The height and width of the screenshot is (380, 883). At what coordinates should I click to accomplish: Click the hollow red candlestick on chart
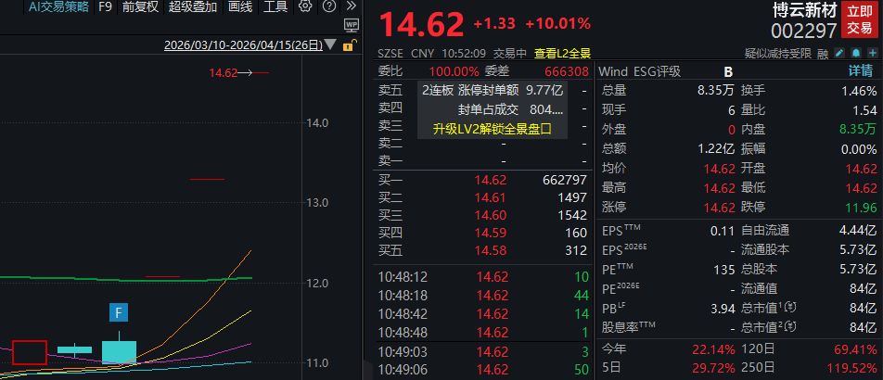(x=30, y=352)
